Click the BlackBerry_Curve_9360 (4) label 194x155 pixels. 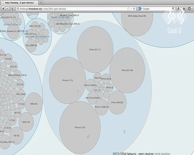pos(70,15)
